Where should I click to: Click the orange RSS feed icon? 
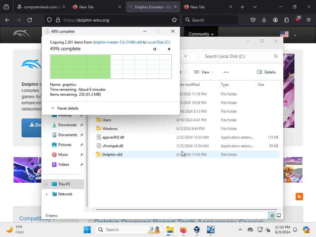click(x=299, y=197)
